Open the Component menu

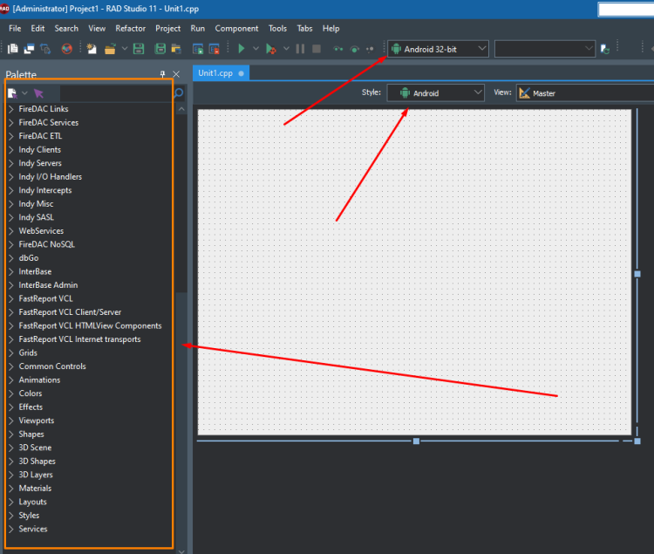[236, 29]
